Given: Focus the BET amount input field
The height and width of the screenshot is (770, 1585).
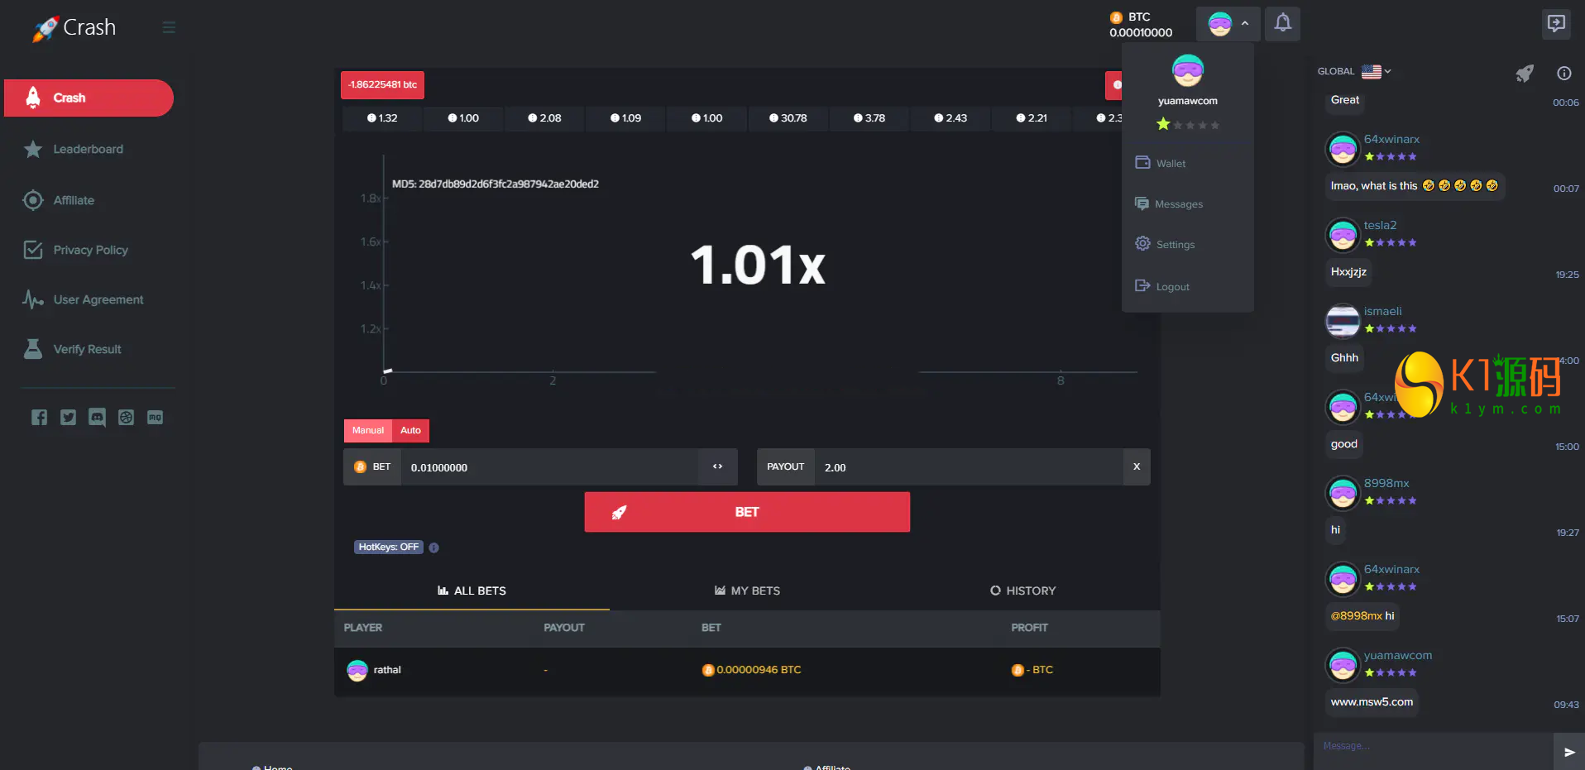Looking at the screenshot, I should coord(549,467).
